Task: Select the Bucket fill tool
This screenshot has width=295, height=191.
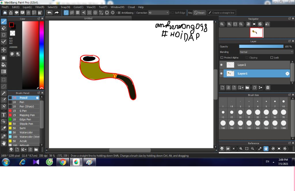Action: point(3,65)
